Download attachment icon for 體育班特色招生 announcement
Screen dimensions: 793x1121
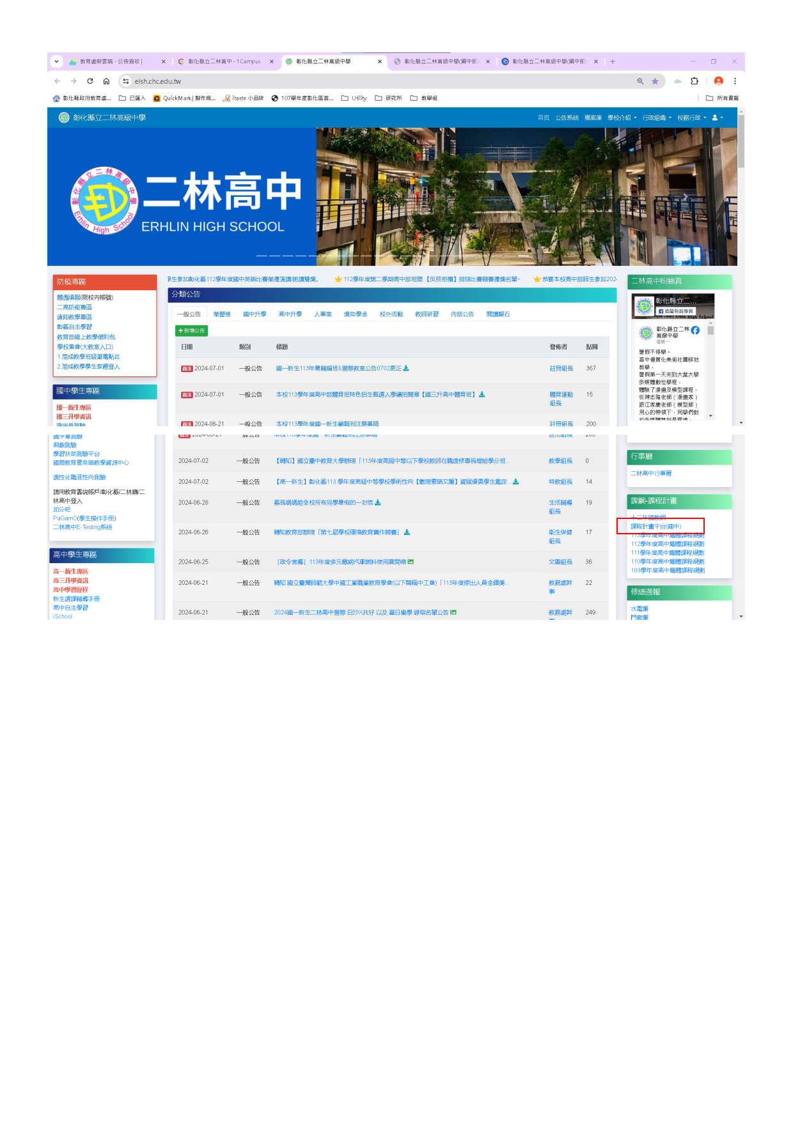pyautogui.click(x=482, y=394)
